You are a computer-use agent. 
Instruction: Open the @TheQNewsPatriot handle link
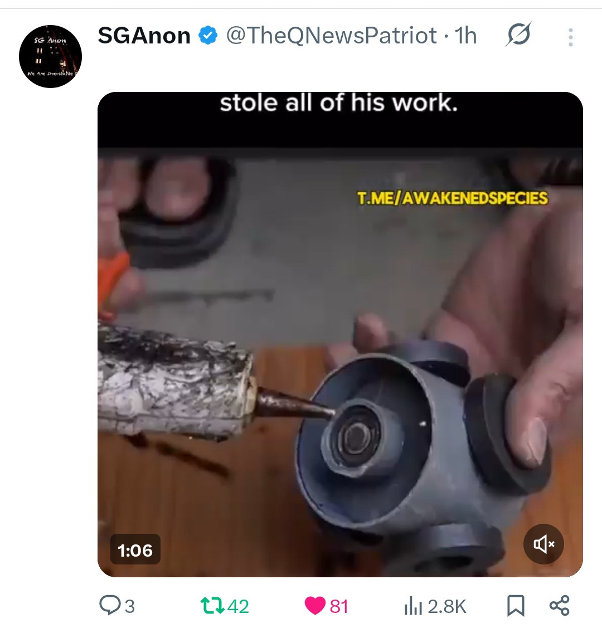pos(331,36)
